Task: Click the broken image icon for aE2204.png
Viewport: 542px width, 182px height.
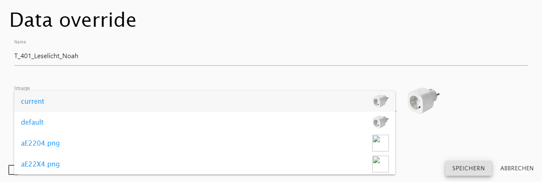Action: coord(380,143)
